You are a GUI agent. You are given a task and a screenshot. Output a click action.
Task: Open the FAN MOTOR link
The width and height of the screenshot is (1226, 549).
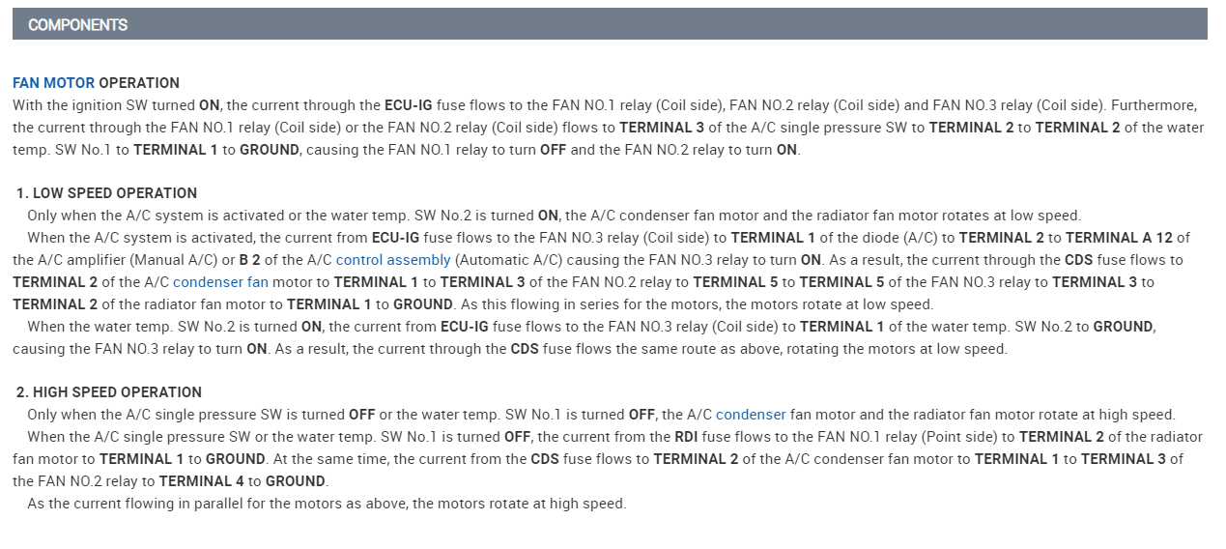(x=53, y=83)
